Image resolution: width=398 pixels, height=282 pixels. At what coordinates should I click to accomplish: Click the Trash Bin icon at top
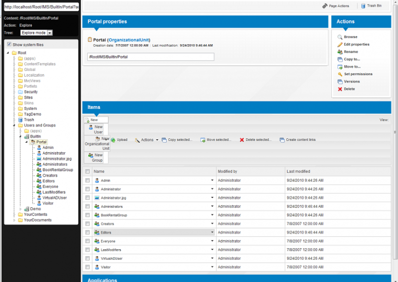pos(363,5)
